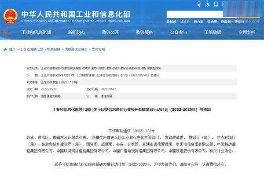The width and height of the screenshot is (264, 175).
Task: Click the wheelchair accessibility icon
Action: coord(207,4)
